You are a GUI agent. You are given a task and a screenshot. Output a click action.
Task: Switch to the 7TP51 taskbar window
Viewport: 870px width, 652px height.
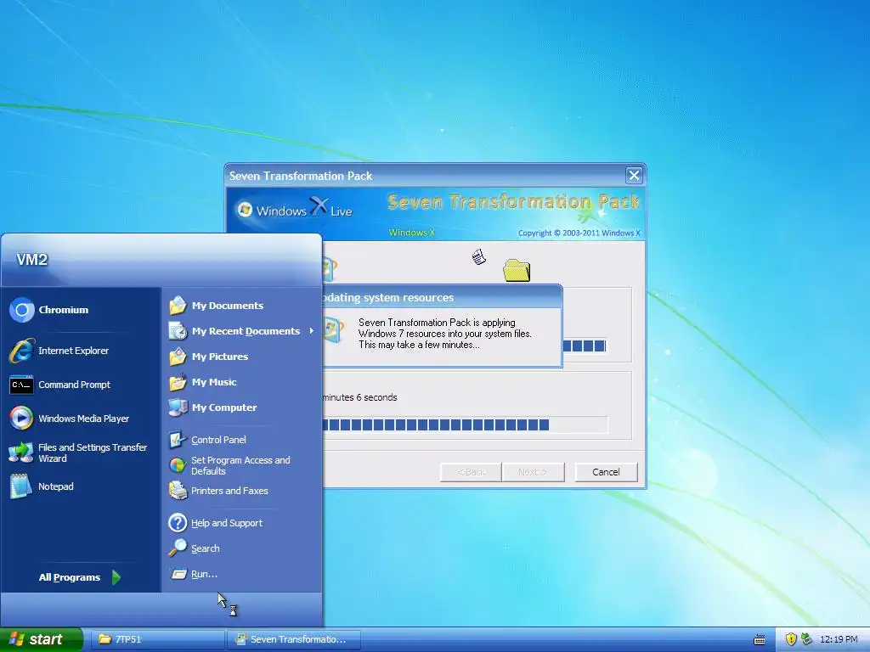point(156,639)
